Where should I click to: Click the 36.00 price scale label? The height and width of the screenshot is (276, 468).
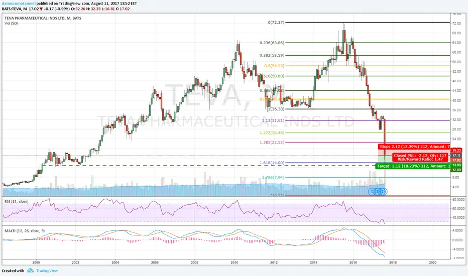coord(456,110)
